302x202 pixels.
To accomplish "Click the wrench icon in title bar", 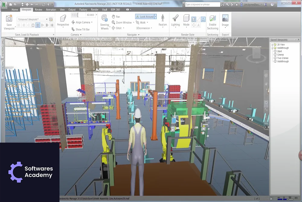I will pyautogui.click(x=227, y=5).
